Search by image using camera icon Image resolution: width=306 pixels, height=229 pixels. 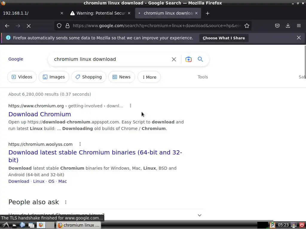click(188, 59)
